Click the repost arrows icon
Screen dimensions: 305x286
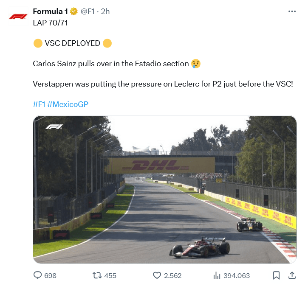(97, 275)
